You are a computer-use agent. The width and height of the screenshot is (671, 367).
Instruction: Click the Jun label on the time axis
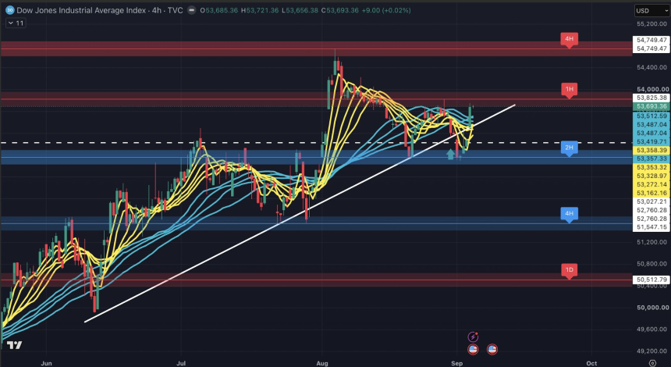point(46,363)
